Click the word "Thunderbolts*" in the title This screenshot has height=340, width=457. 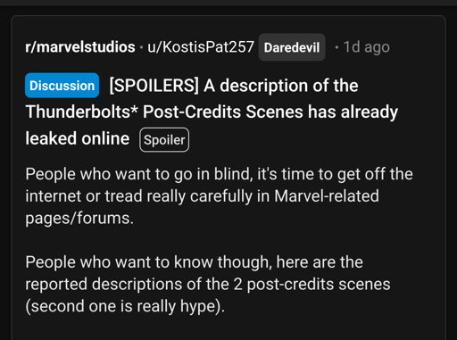click(x=81, y=112)
